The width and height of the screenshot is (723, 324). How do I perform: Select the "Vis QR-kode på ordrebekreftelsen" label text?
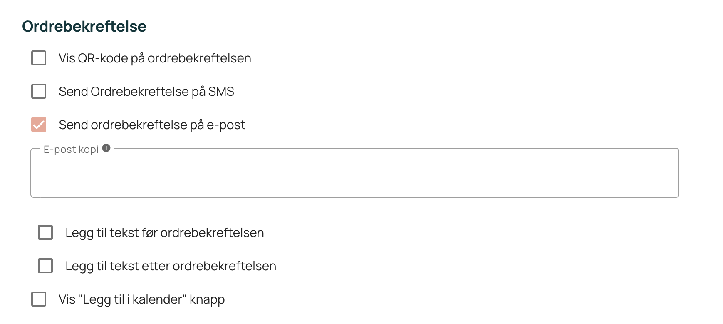(x=155, y=58)
